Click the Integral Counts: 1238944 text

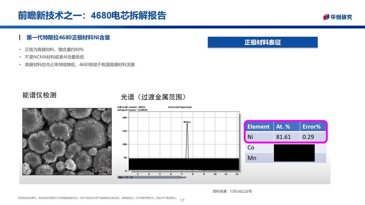pyautogui.click(x=132, y=110)
